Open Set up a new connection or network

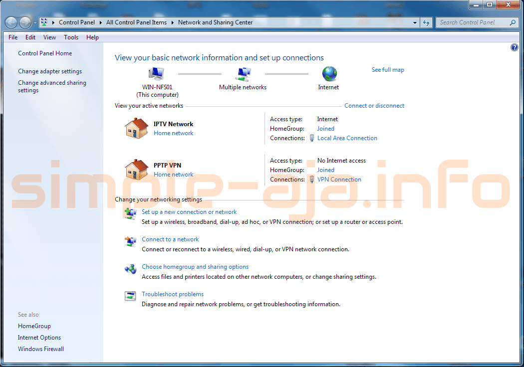pyautogui.click(x=189, y=212)
